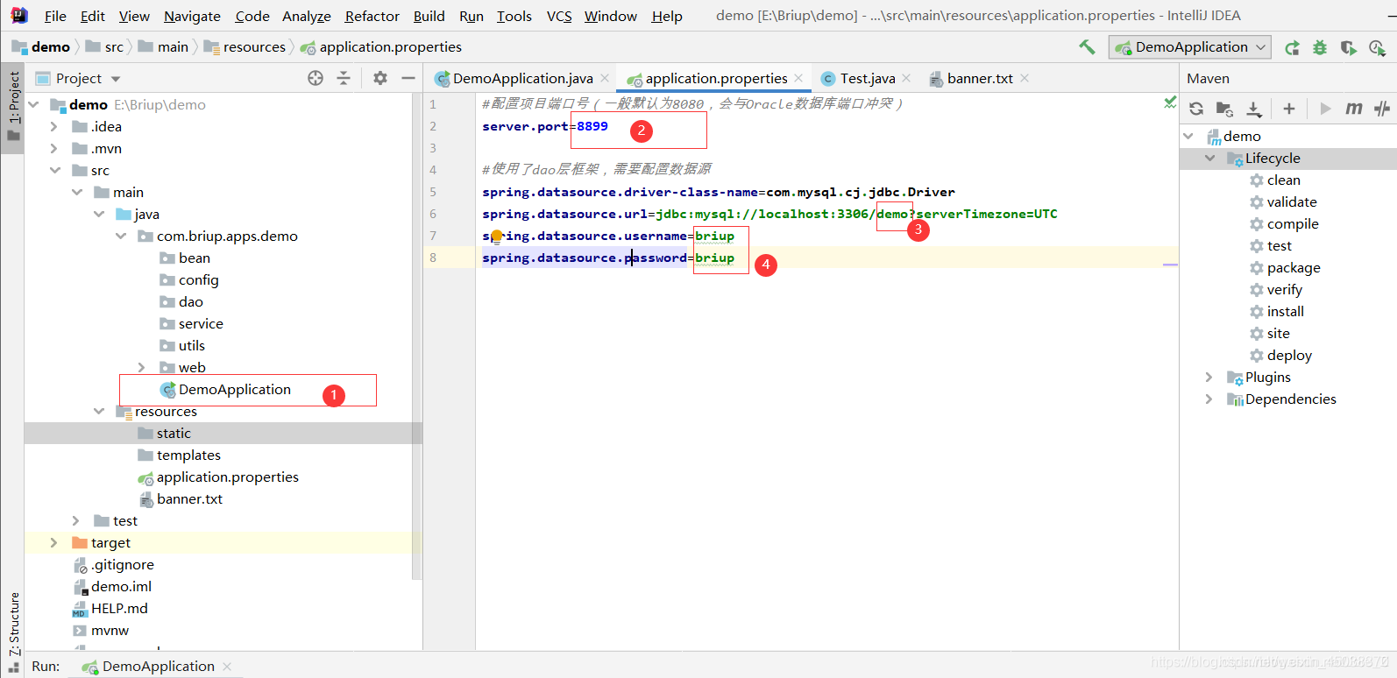Image resolution: width=1397 pixels, height=678 pixels.
Task: Click the server.port value 8899 in editor
Action: pos(592,126)
